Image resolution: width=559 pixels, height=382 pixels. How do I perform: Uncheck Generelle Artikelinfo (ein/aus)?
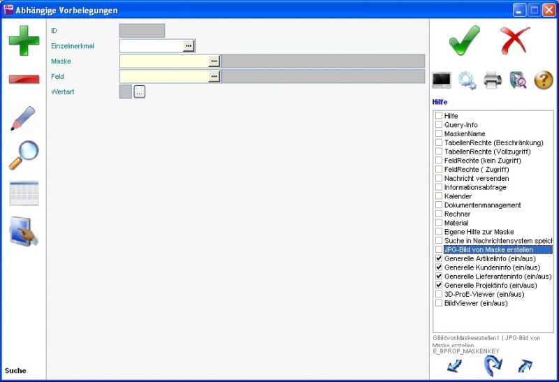[x=439, y=258]
